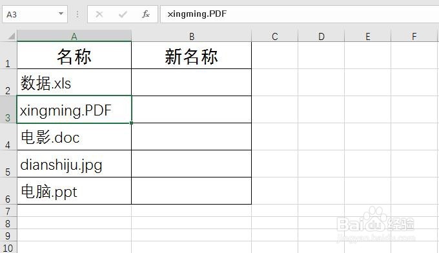Click the Enter checkmark formula bar icon
The image size is (439, 253).
click(x=123, y=14)
